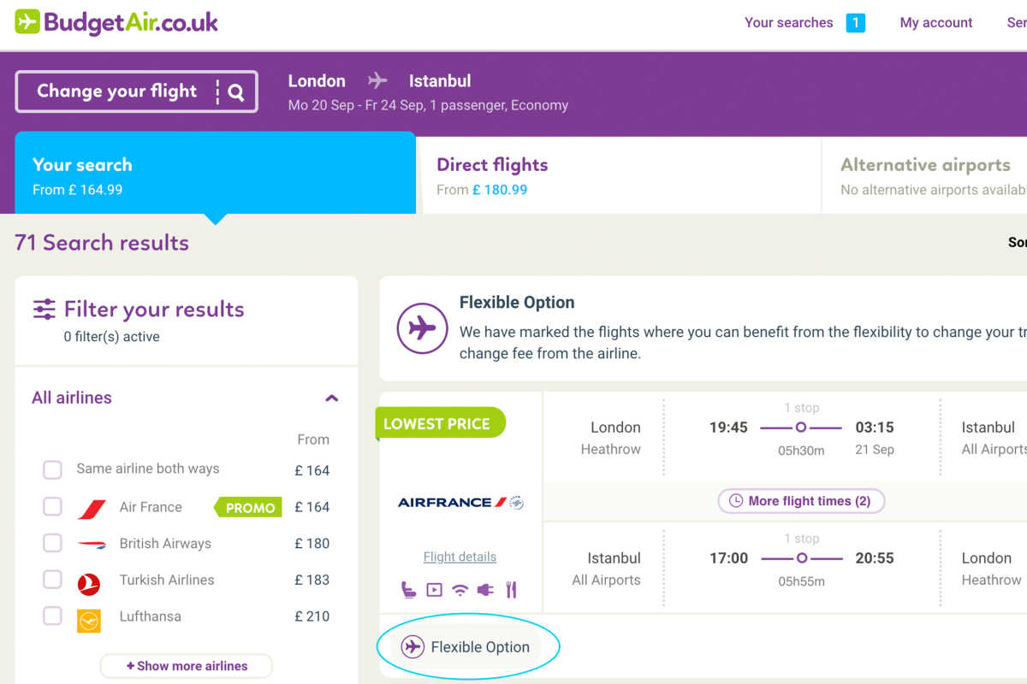The height and width of the screenshot is (684, 1027).
Task: Click the magnifier icon in Change your flight
Action: 236,92
